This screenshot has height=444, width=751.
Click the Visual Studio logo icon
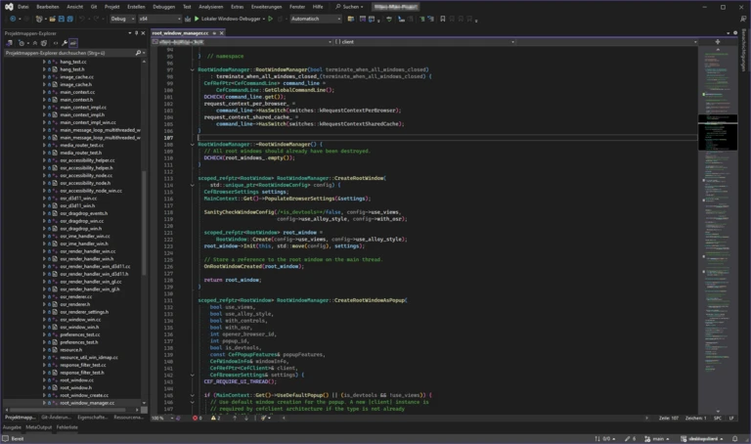(9, 7)
